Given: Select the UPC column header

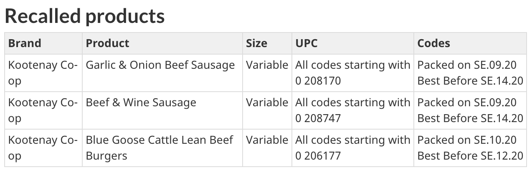Looking at the screenshot, I should click(x=353, y=43).
